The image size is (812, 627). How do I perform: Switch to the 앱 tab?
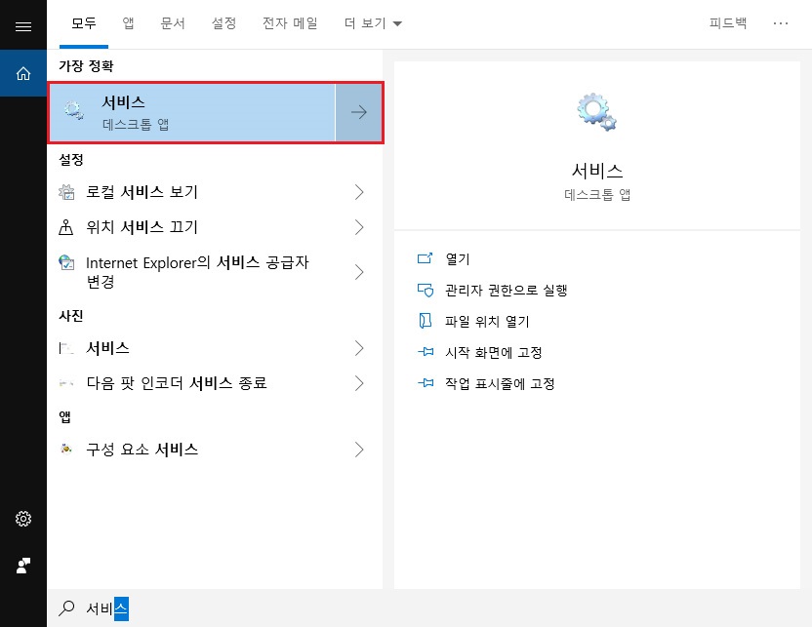(128, 23)
